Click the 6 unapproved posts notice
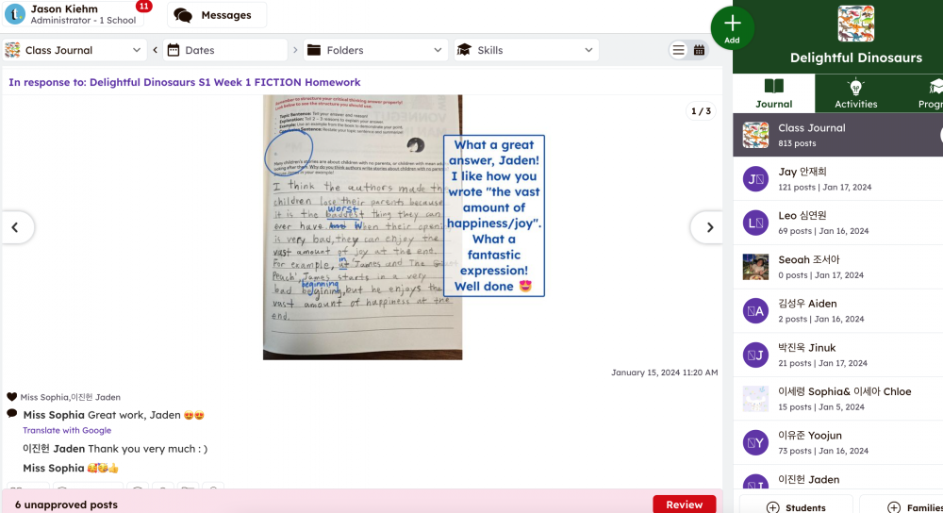Screen dimensions: 943x513 (66, 505)
